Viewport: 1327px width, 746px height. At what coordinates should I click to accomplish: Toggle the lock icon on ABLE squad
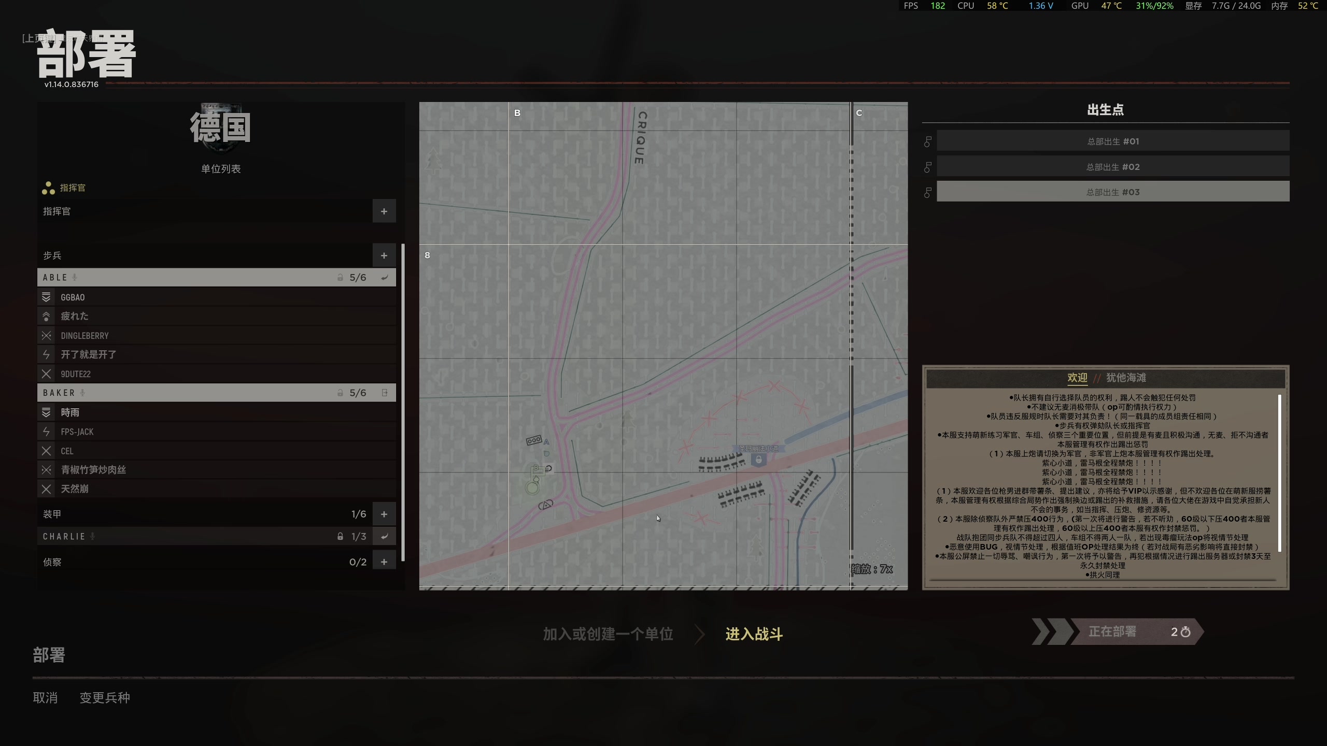tap(340, 278)
